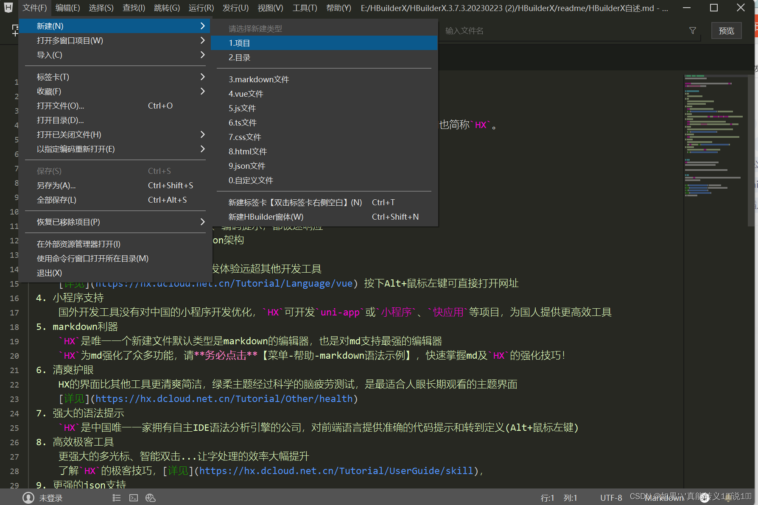Open the 编辑(E) menu
Image resolution: width=758 pixels, height=505 pixels.
point(67,8)
